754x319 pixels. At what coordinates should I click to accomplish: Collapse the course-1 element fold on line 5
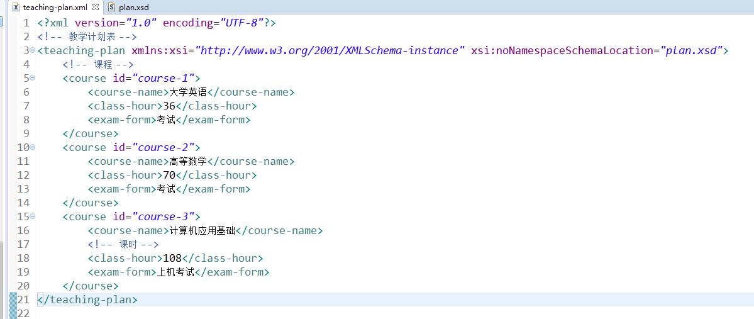point(32,78)
